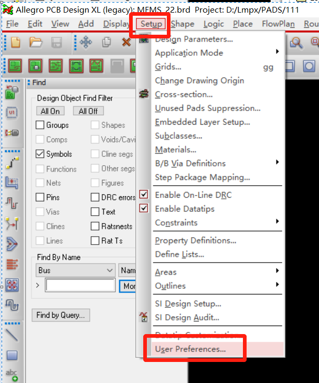The width and height of the screenshot is (319, 383).
Task: Select the Custom Smooth tool in sidebar
Action: [x=12, y=223]
